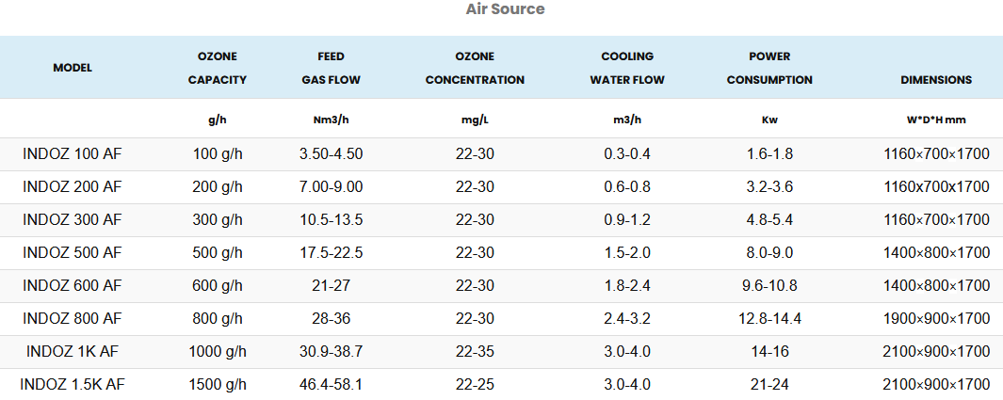Click the 46.4-58.1 feed gas flow value
The image size is (1003, 400).
[x=331, y=384]
